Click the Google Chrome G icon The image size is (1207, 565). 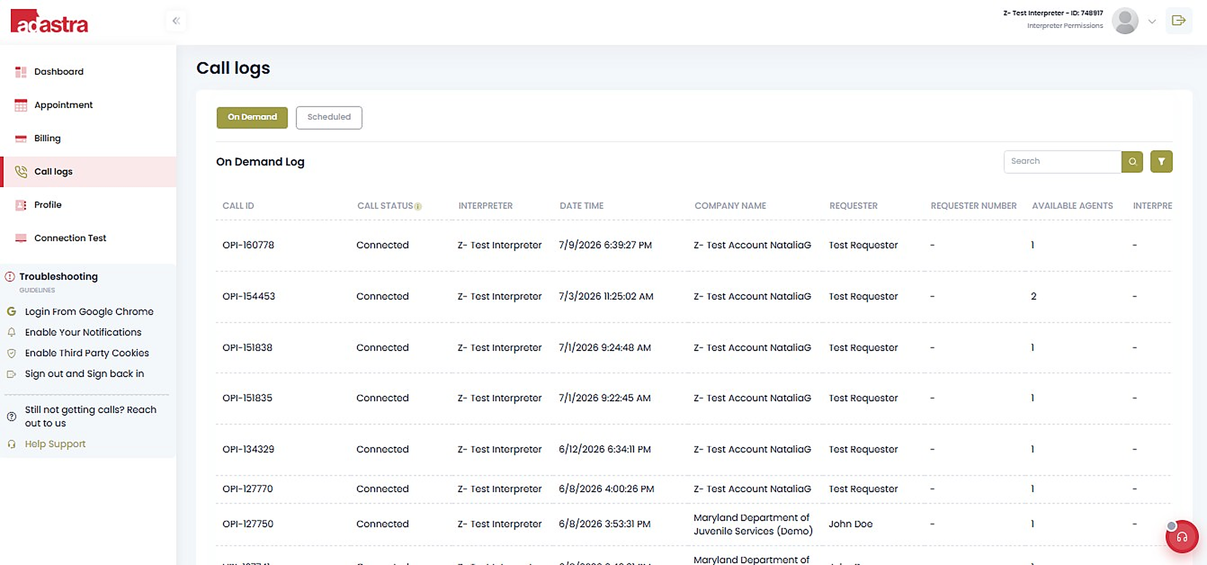(12, 311)
